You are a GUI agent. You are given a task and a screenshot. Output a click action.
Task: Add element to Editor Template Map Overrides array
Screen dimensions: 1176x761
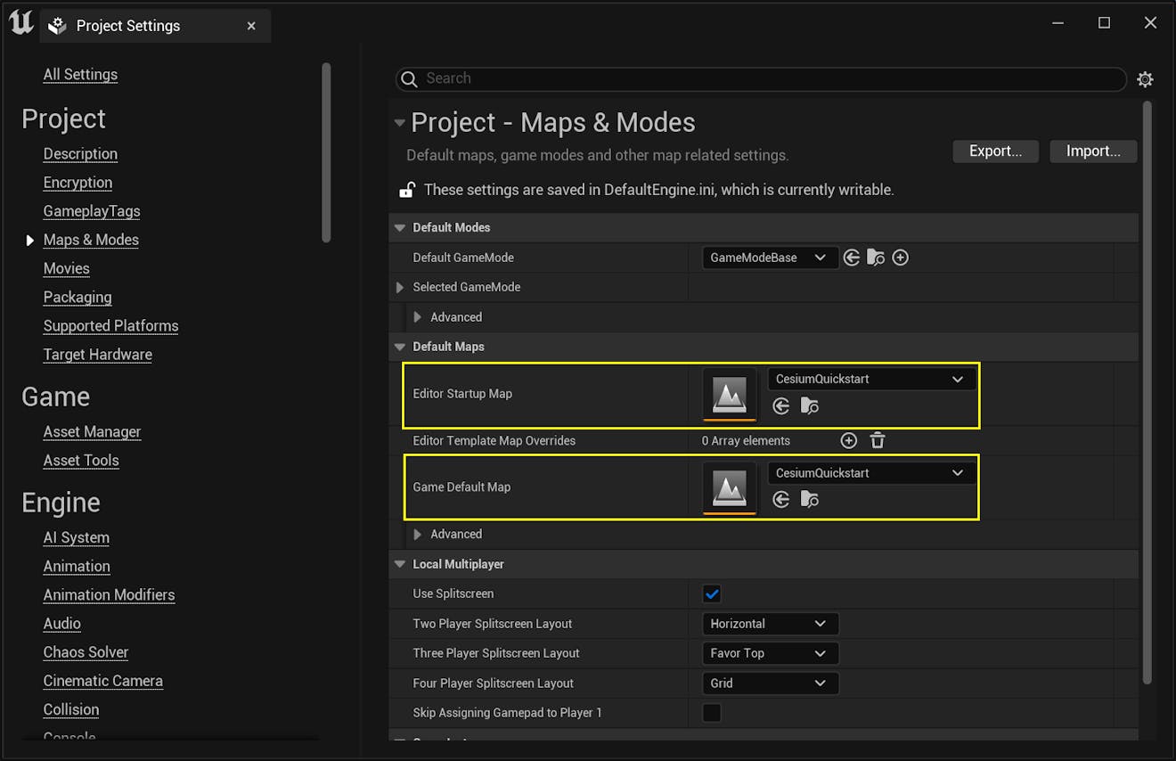(x=848, y=439)
